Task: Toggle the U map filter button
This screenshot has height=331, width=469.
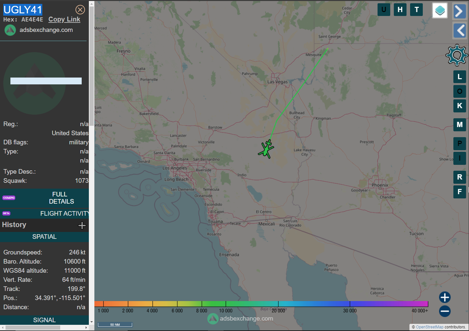Action: (x=384, y=10)
